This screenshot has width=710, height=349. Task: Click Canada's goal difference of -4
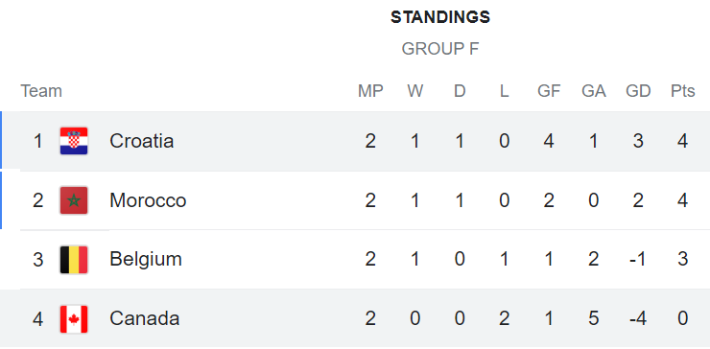(x=638, y=318)
